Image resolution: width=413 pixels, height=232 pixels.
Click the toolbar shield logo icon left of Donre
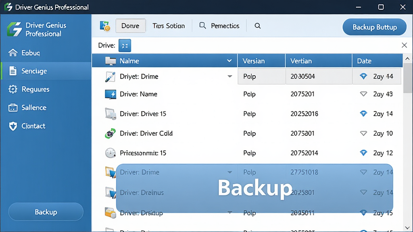click(105, 26)
